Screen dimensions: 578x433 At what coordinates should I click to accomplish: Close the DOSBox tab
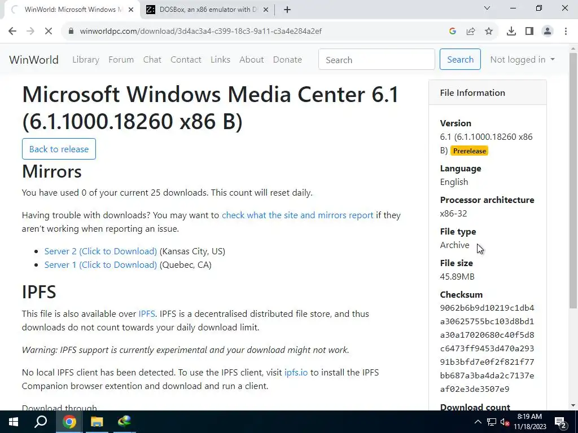(266, 10)
